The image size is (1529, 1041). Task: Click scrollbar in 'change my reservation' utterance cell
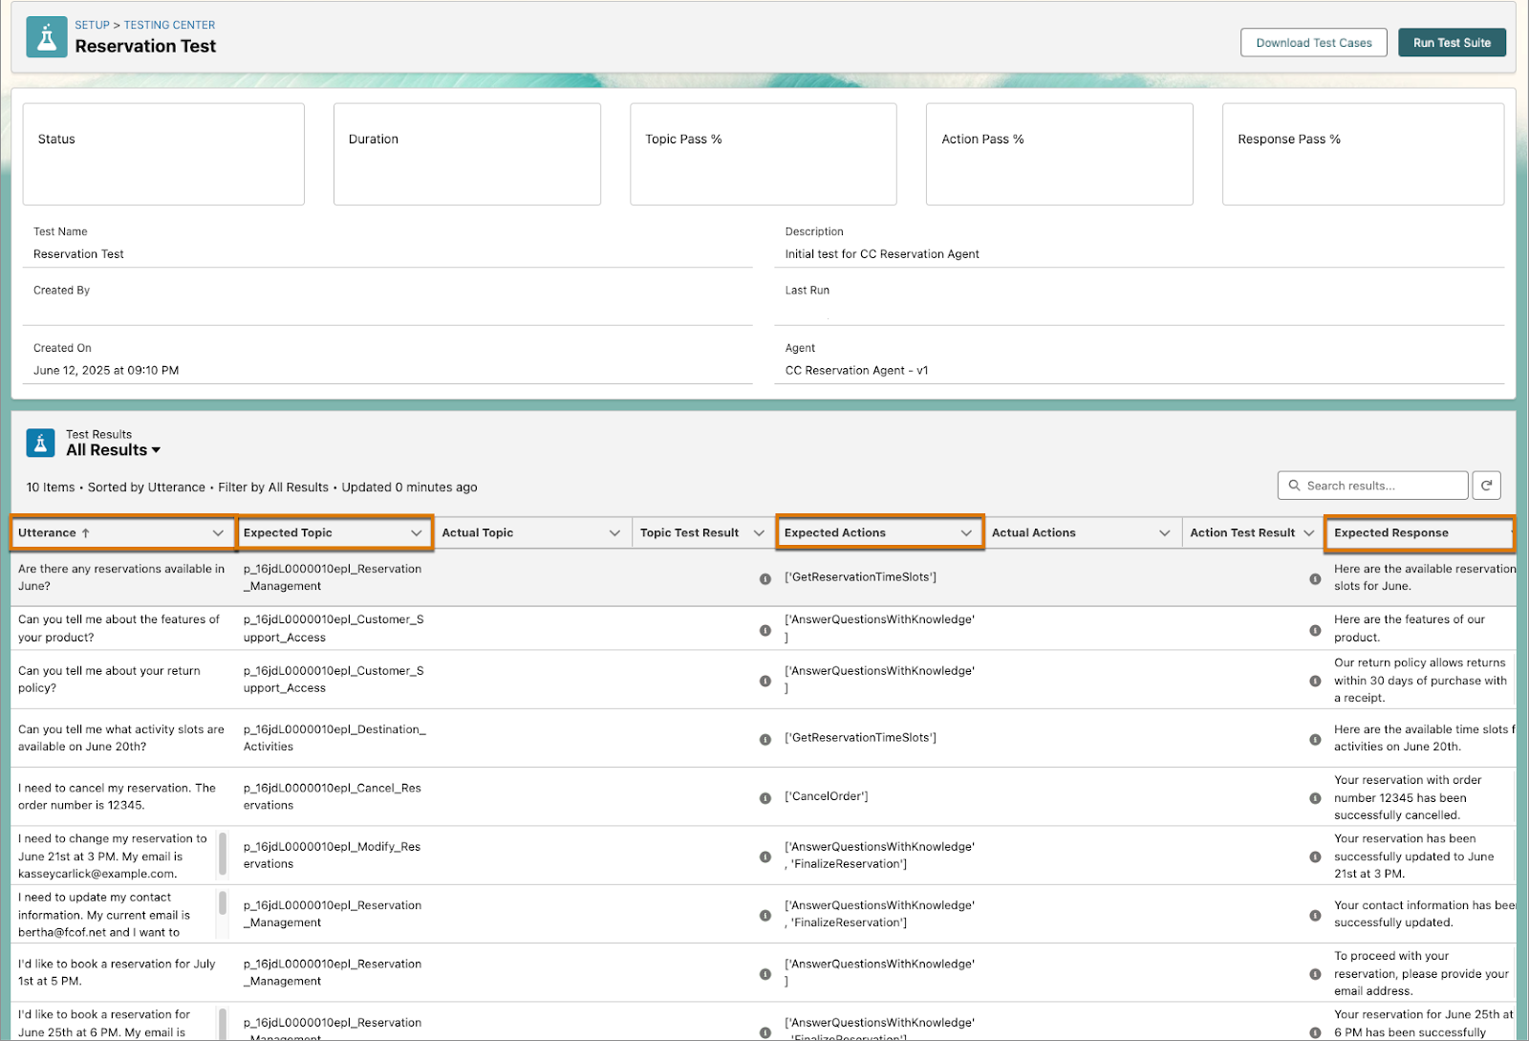pos(223,854)
